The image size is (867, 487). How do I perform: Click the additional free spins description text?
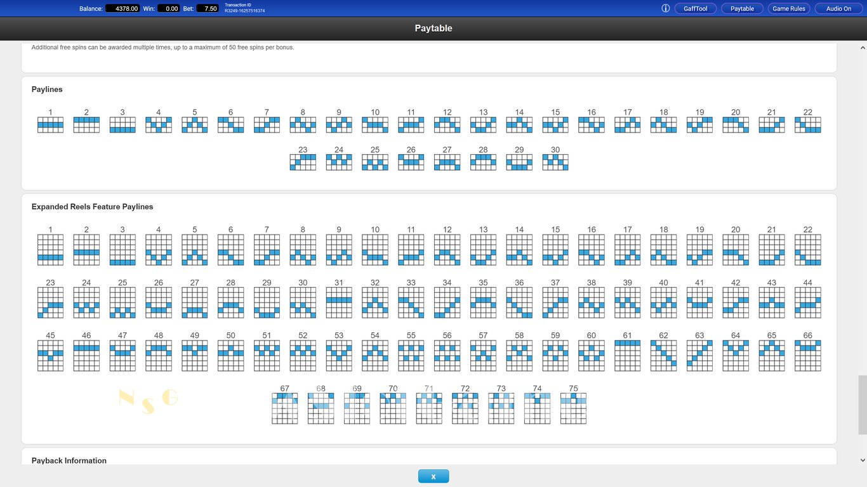pyautogui.click(x=163, y=48)
